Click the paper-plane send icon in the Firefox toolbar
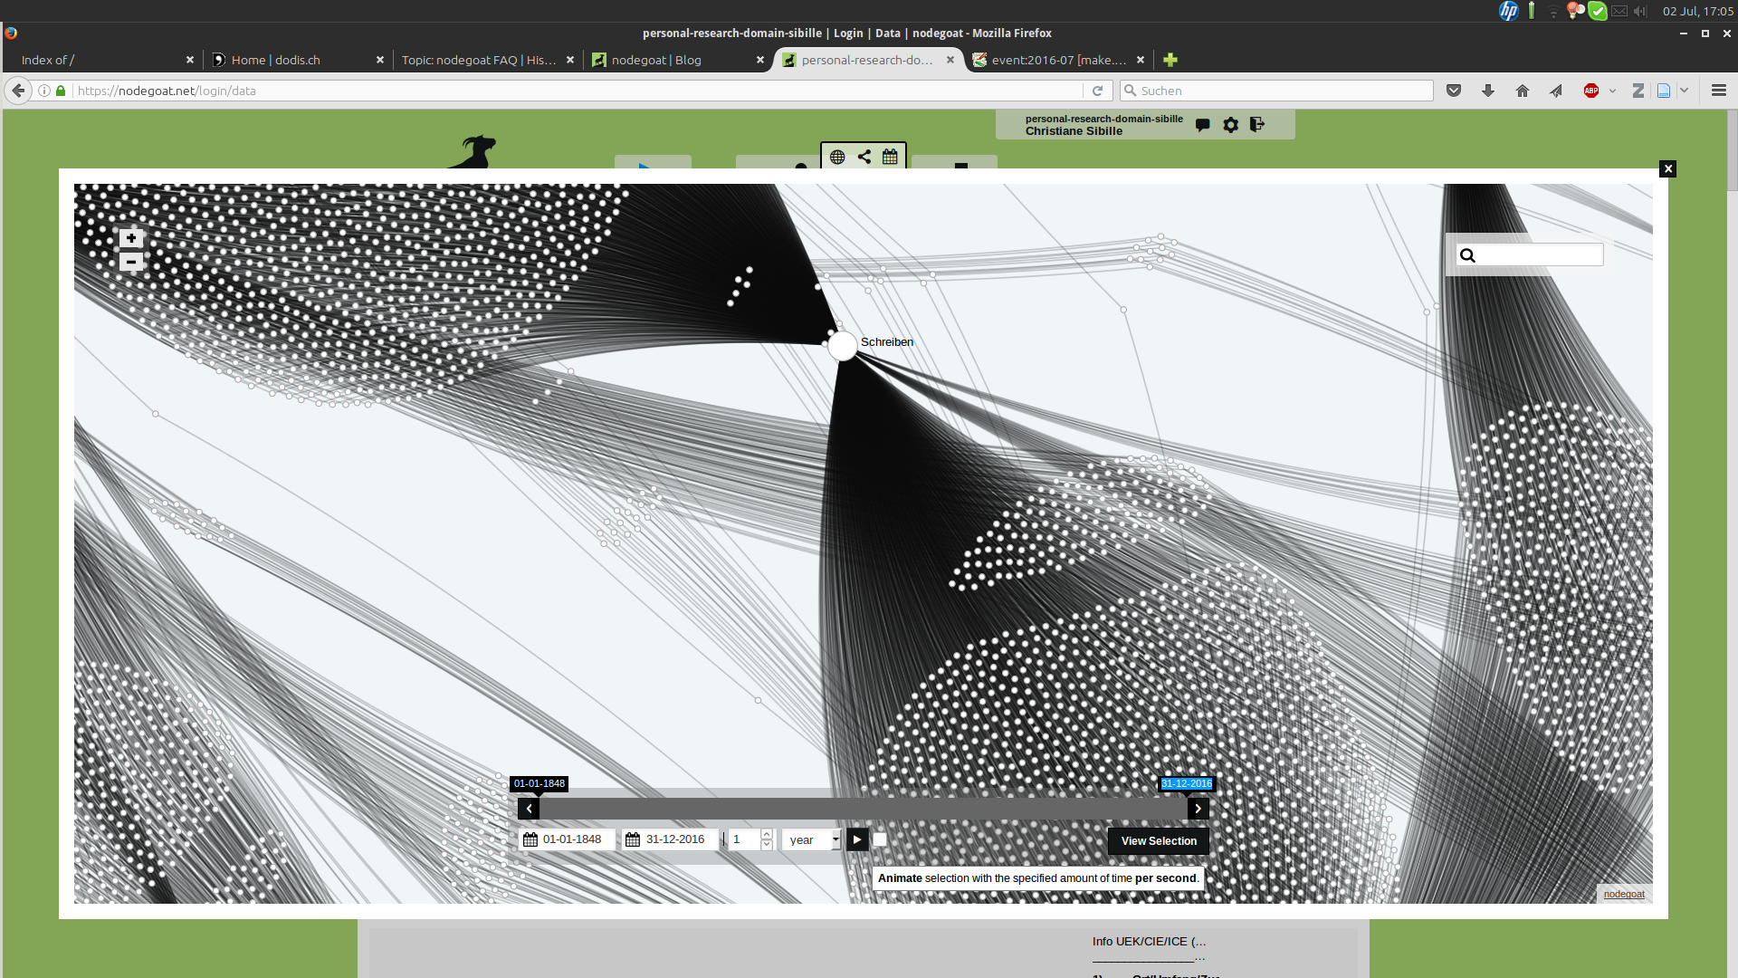This screenshot has width=1738, height=978. [1556, 91]
